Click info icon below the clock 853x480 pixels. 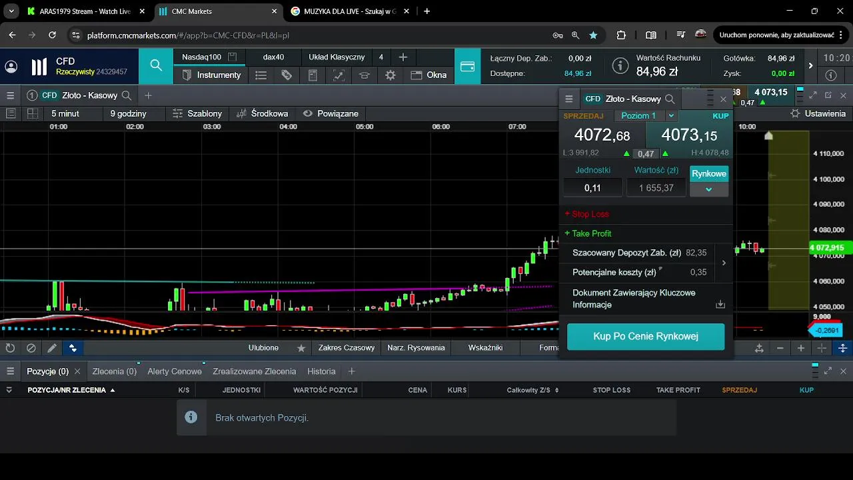tap(830, 75)
